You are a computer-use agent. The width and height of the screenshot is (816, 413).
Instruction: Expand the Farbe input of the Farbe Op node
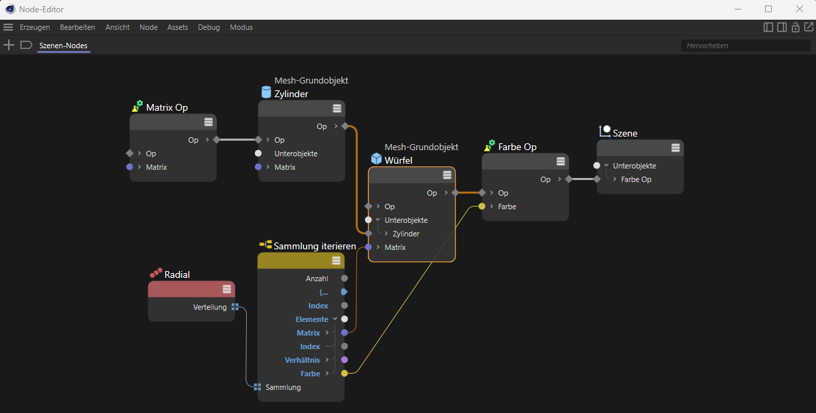coord(491,206)
